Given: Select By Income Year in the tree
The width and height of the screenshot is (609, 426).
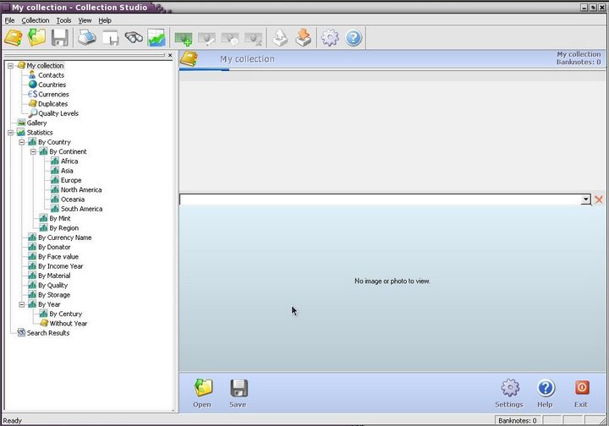Looking at the screenshot, I should click(x=60, y=266).
